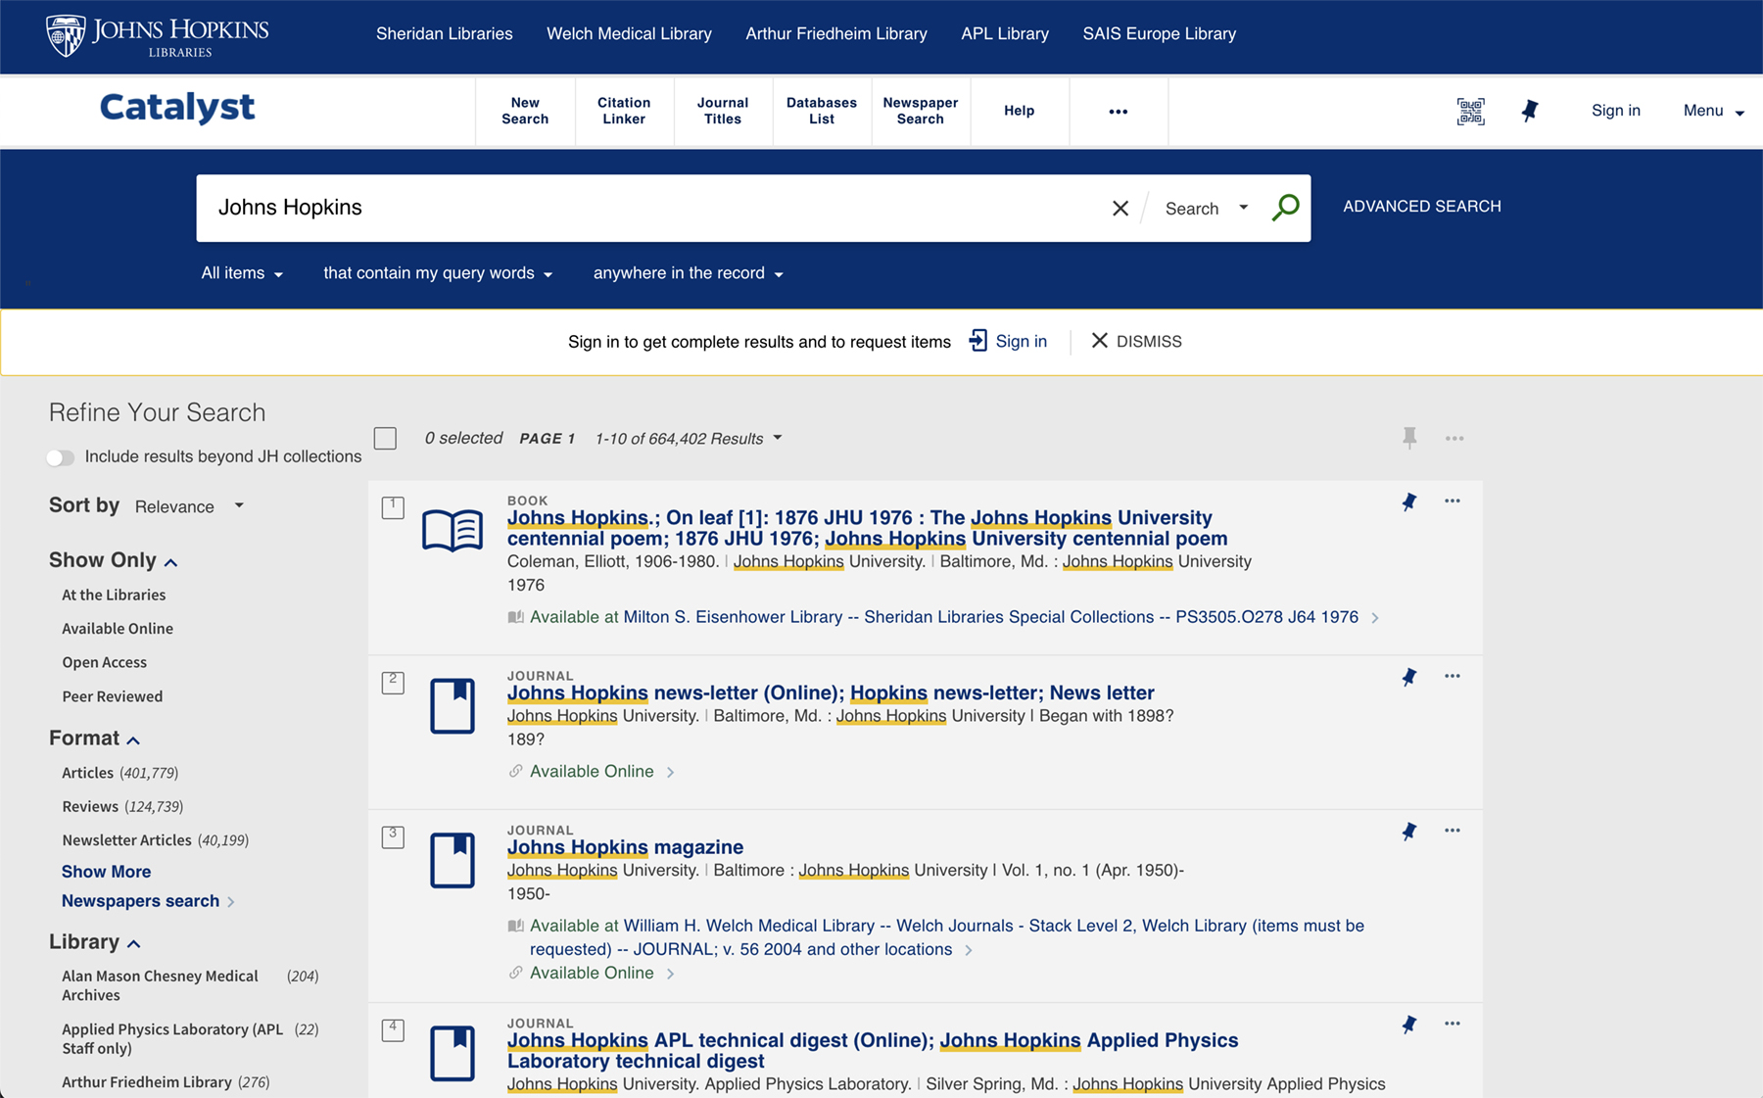This screenshot has width=1763, height=1098.
Task: Click Sign in at top right
Action: coord(1616,111)
